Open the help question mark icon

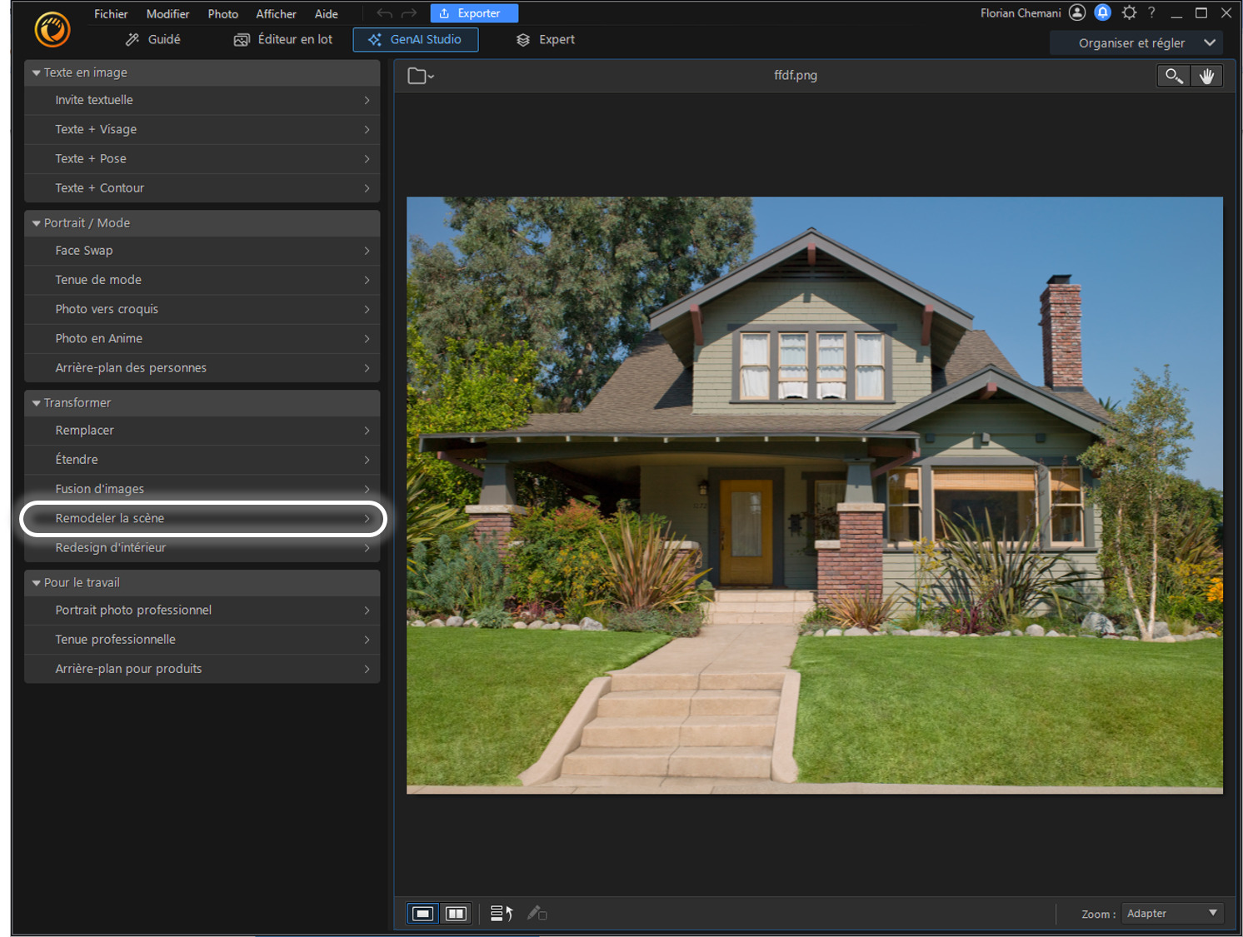pyautogui.click(x=1151, y=12)
